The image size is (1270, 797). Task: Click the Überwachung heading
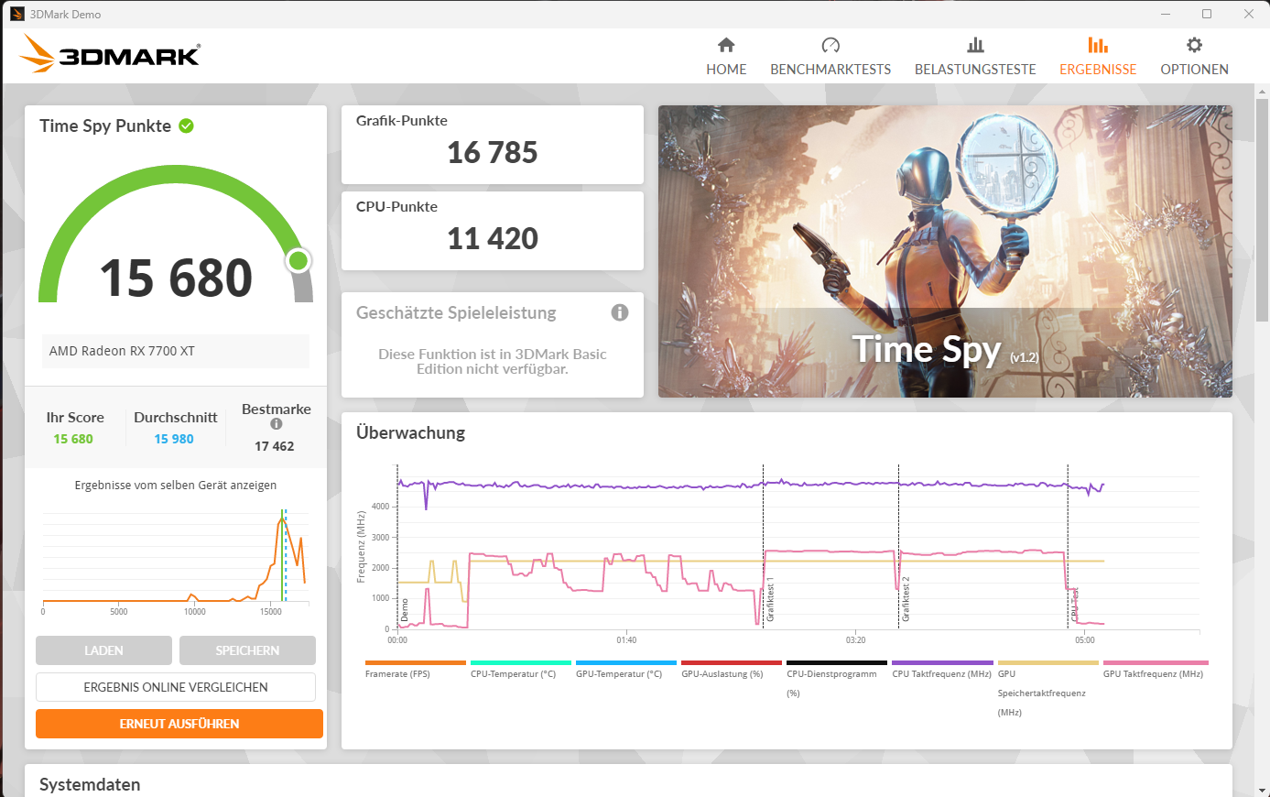pos(410,432)
